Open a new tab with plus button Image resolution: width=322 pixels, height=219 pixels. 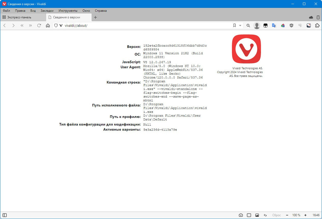tap(95, 18)
